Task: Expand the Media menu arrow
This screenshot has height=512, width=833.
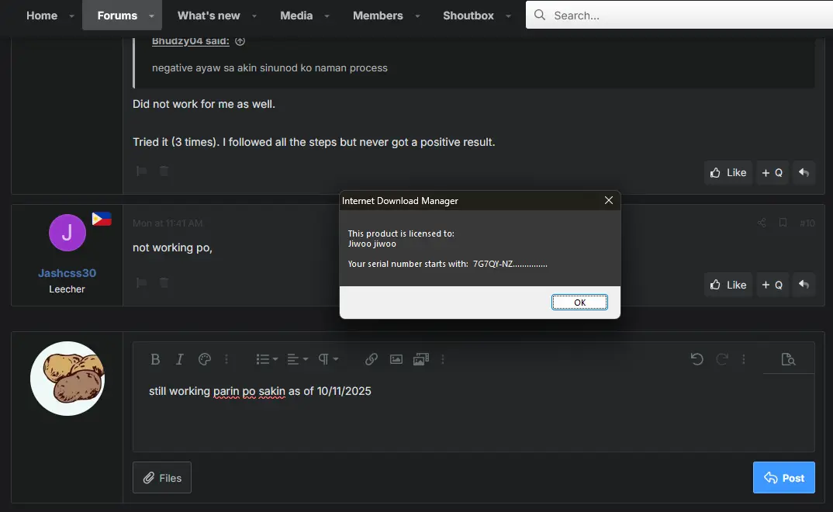Action: click(327, 16)
